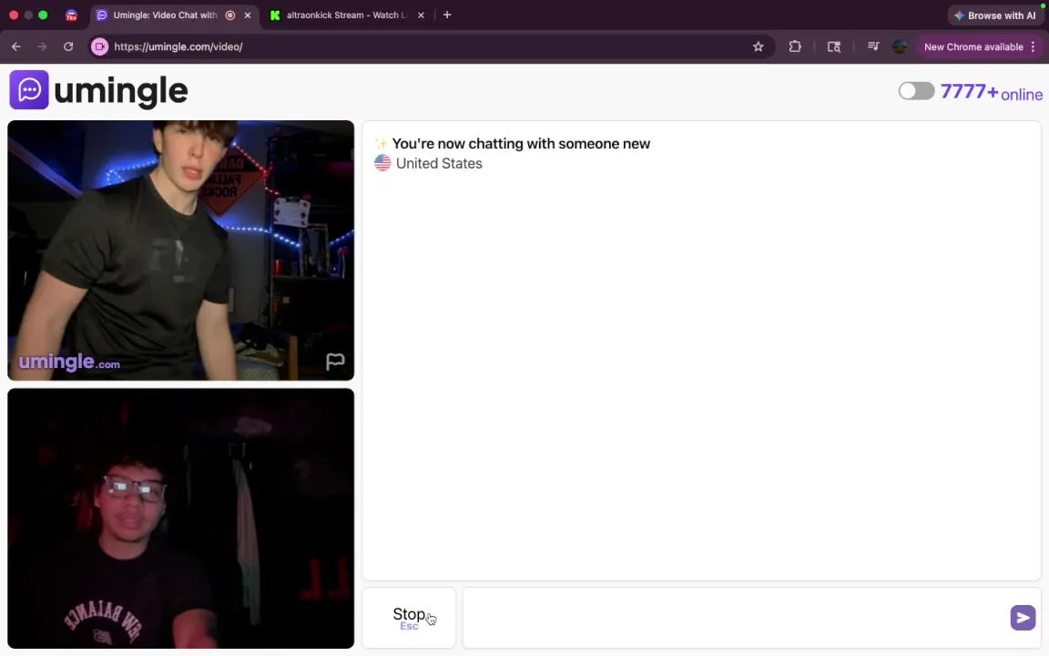Open the Chrome three-dot menu

[1033, 46]
